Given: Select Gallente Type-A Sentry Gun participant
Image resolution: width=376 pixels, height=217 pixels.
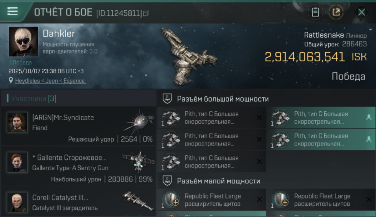Looking at the screenshot, I should coord(79,166).
